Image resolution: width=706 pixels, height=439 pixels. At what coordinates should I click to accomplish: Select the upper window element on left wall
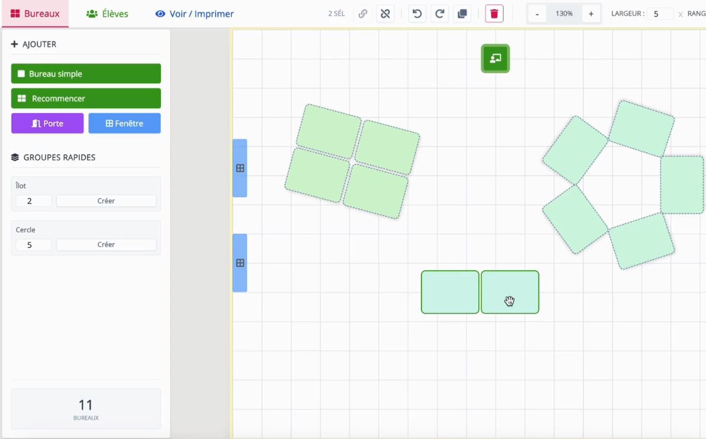(x=240, y=168)
